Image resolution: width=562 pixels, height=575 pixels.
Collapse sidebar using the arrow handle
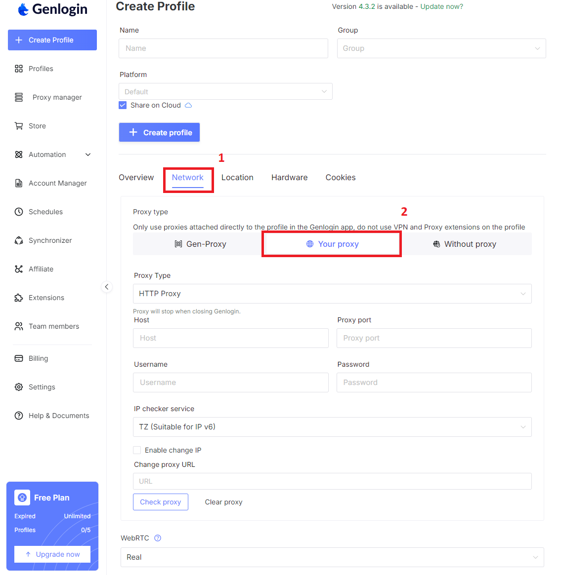click(107, 287)
